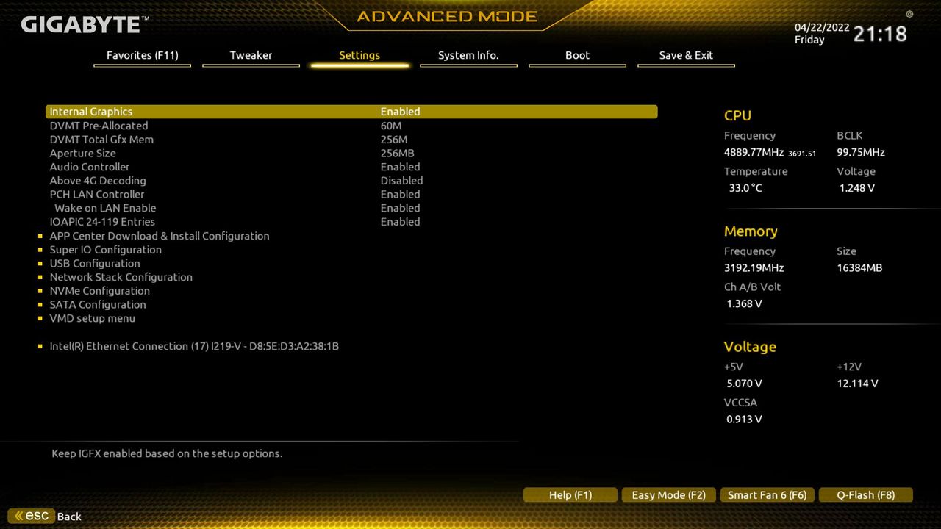
Task: Click the 04/22/2022 date
Action: tap(822, 27)
